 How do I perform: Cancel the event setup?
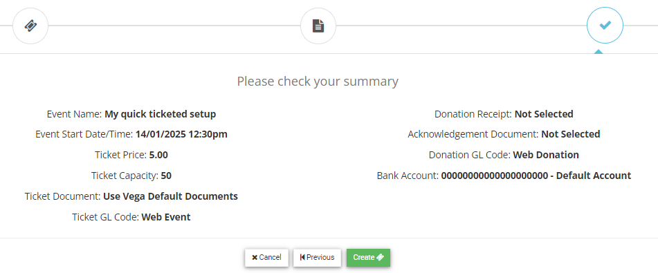pos(266,258)
